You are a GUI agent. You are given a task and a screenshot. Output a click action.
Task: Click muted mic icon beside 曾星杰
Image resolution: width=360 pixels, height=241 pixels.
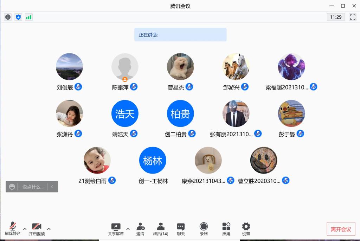[189, 87]
